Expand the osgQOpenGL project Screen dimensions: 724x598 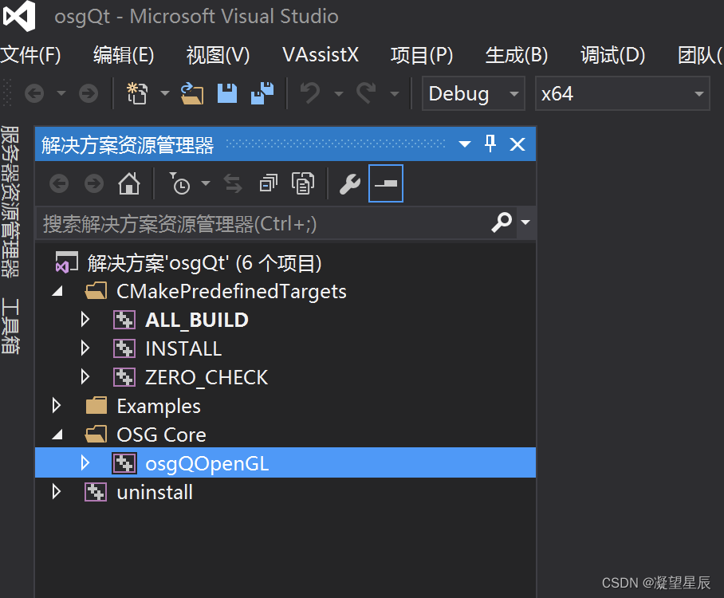click(85, 463)
